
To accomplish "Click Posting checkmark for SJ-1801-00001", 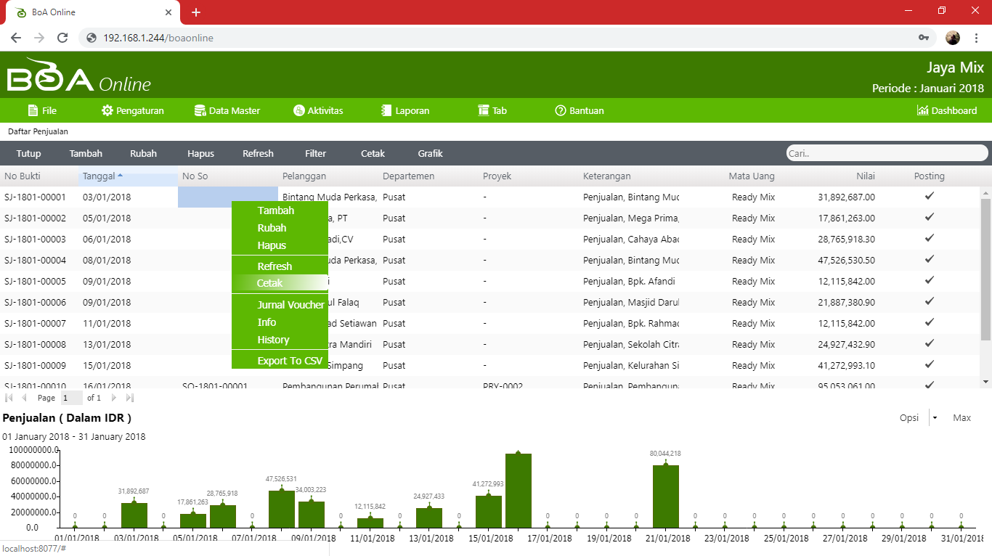I will point(929,196).
